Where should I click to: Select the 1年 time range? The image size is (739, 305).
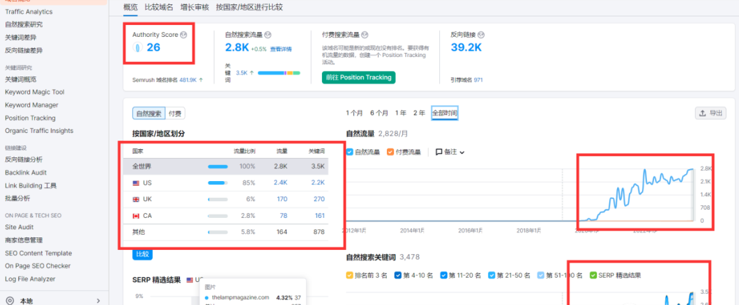coord(401,113)
